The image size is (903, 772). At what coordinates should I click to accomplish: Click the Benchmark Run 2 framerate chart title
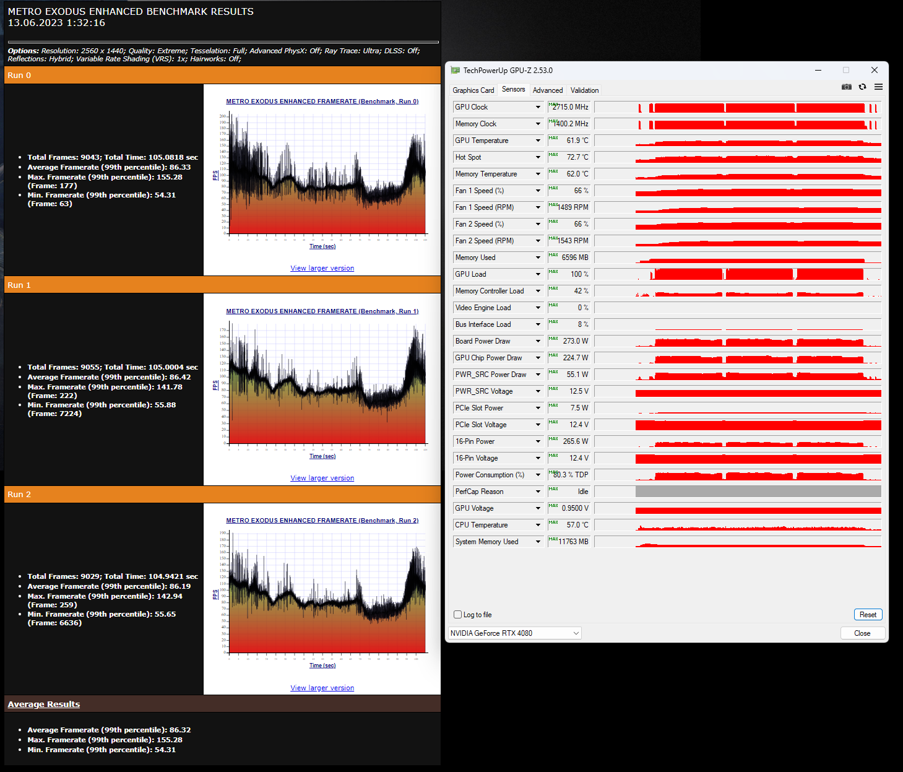coord(322,521)
